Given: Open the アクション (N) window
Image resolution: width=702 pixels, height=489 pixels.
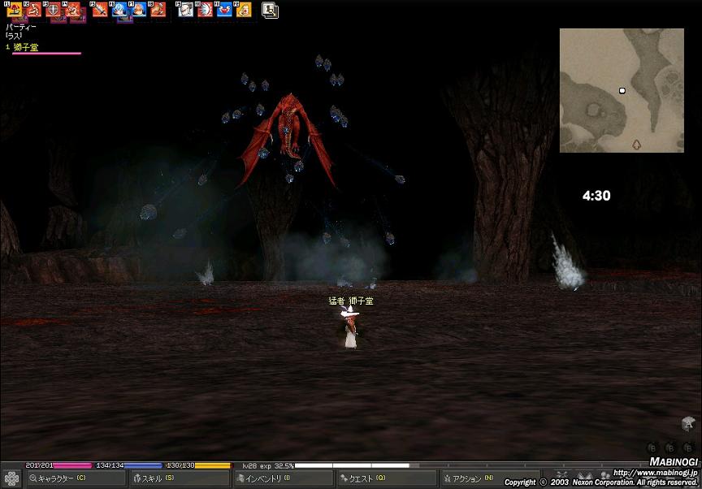Looking at the screenshot, I should [x=491, y=478].
